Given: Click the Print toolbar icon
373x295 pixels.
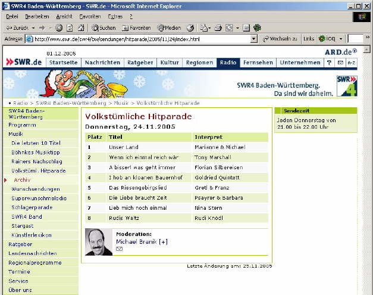Looking at the screenshot, I should pyautogui.click(x=218, y=28).
